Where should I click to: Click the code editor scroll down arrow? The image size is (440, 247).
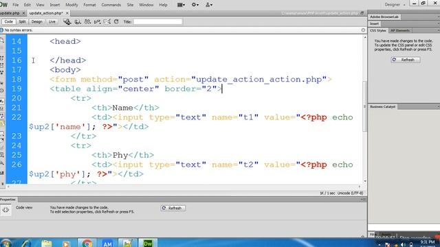click(365, 181)
